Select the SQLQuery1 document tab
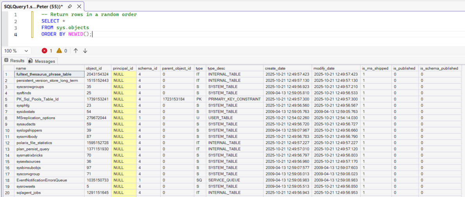This screenshot has width=465, height=197. (x=33, y=7)
